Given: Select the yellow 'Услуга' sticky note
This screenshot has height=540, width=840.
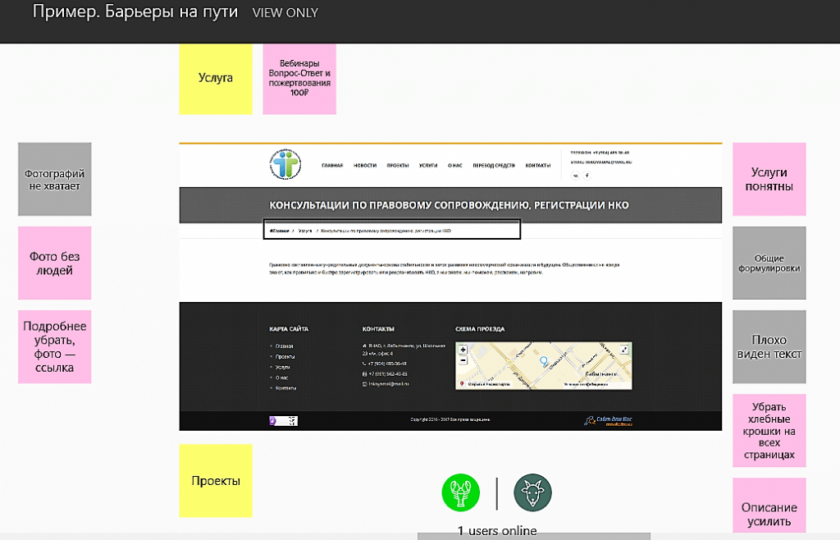Looking at the screenshot, I should (216, 78).
